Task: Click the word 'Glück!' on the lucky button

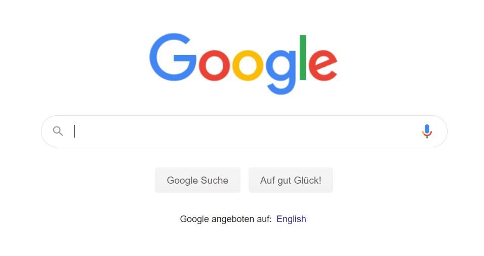Action: pyautogui.click(x=307, y=180)
